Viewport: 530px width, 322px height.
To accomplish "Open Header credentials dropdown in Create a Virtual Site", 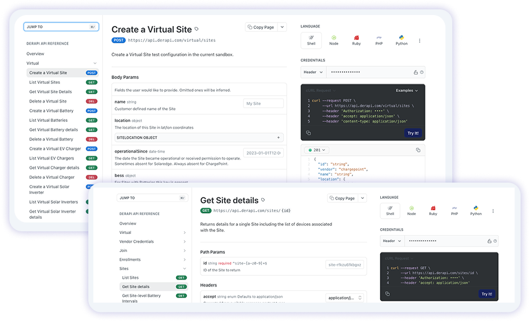I will coord(313,72).
